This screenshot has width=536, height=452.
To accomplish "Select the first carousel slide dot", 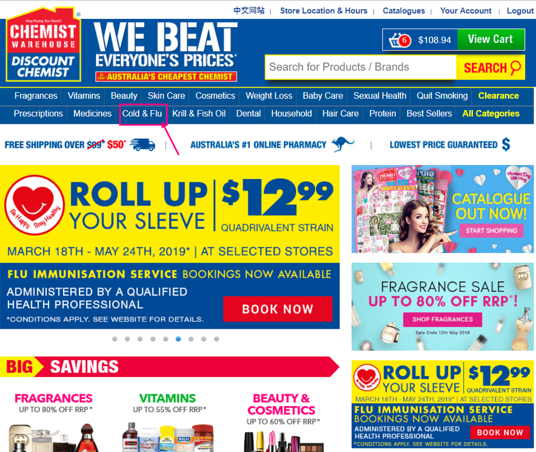I will point(115,339).
